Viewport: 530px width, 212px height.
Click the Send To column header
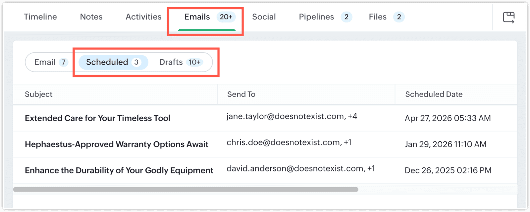coord(241,94)
